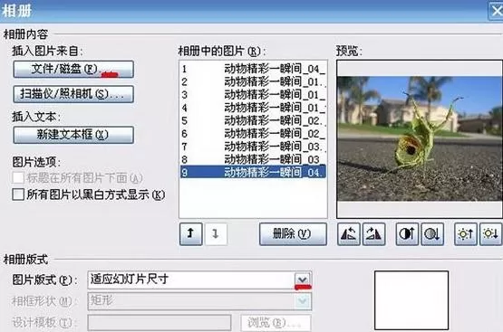Select picture 5 in the album list
This screenshot has height=332, width=503.
pos(253,120)
